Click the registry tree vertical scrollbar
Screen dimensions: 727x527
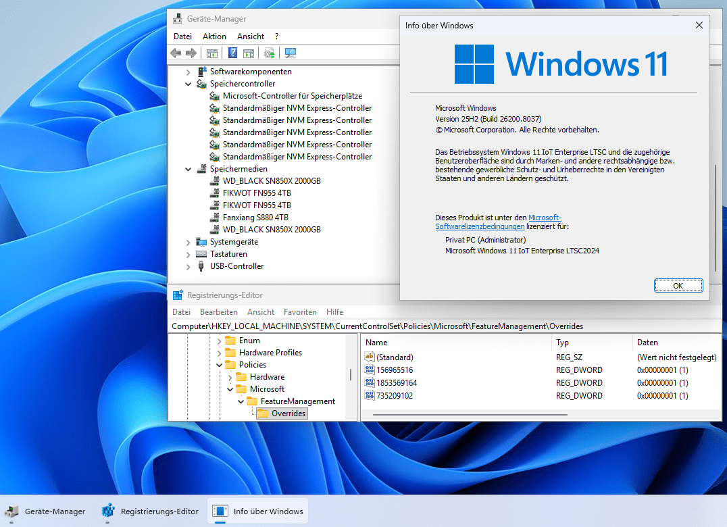click(351, 374)
